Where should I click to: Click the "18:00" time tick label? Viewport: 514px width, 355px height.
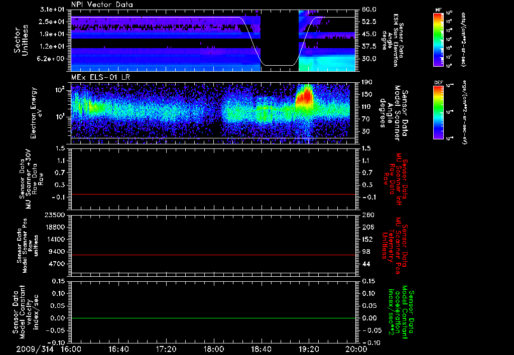(214, 349)
